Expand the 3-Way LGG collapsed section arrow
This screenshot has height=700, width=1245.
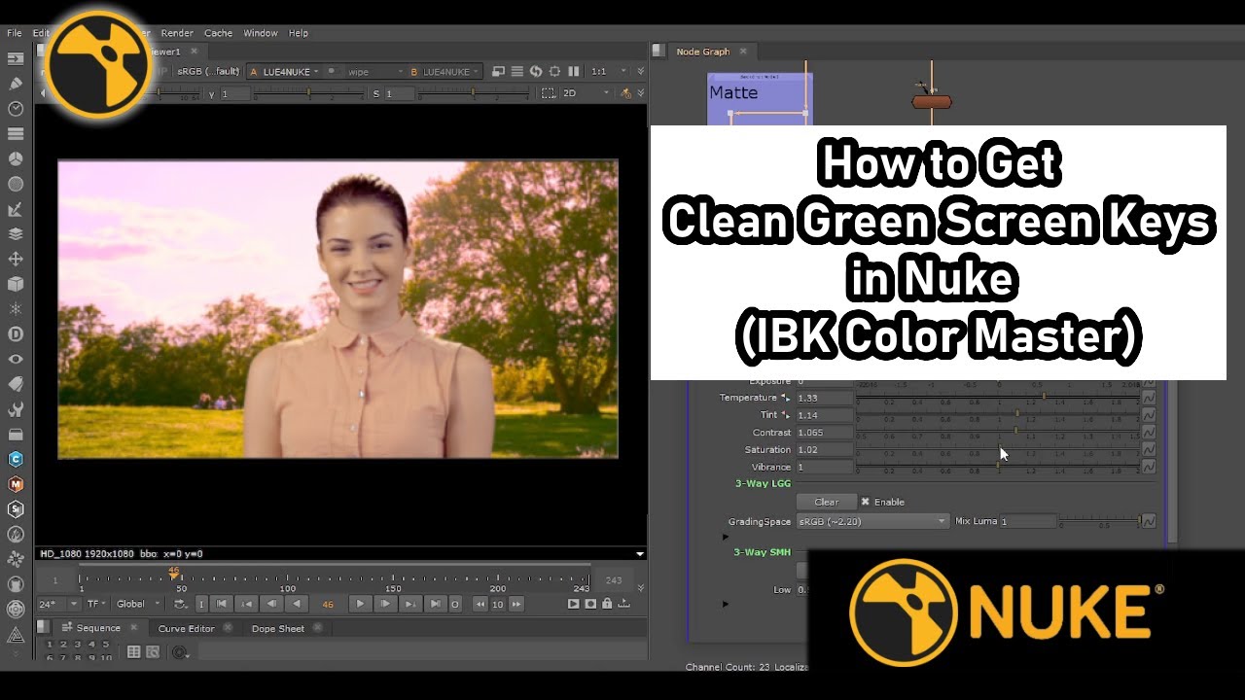(x=726, y=537)
